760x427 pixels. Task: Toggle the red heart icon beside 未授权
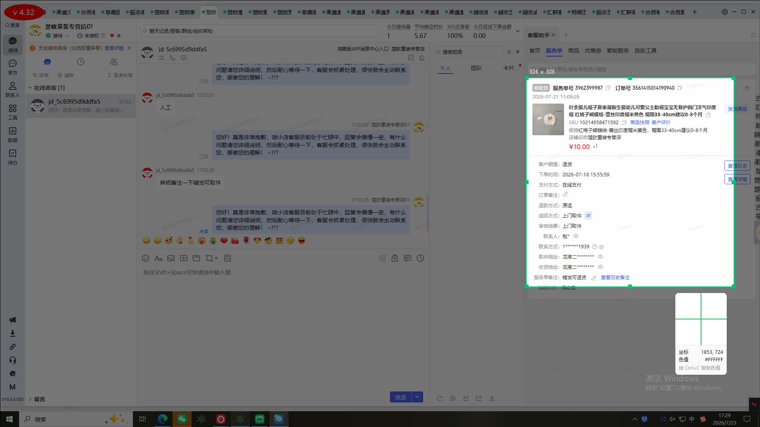click(112, 36)
